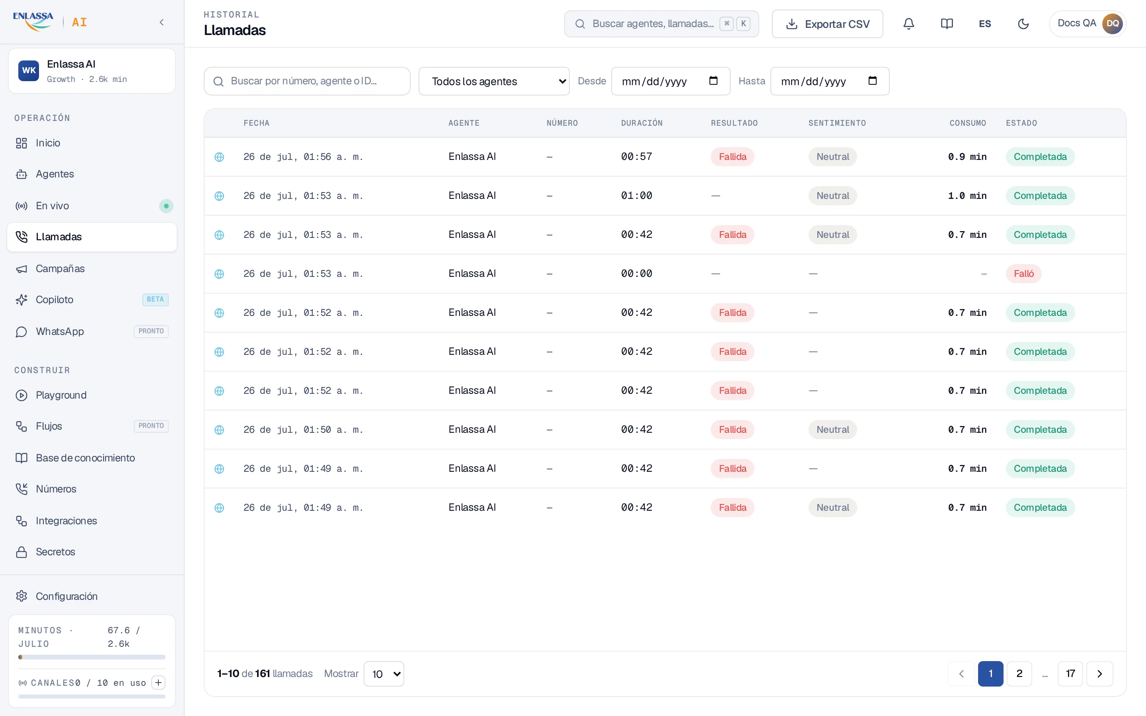The image size is (1146, 716).
Task: Sort by the FECHA column header
Action: pyautogui.click(x=256, y=123)
